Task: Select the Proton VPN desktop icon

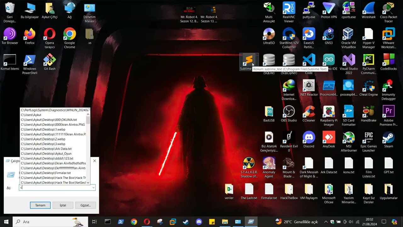Action: (x=329, y=10)
